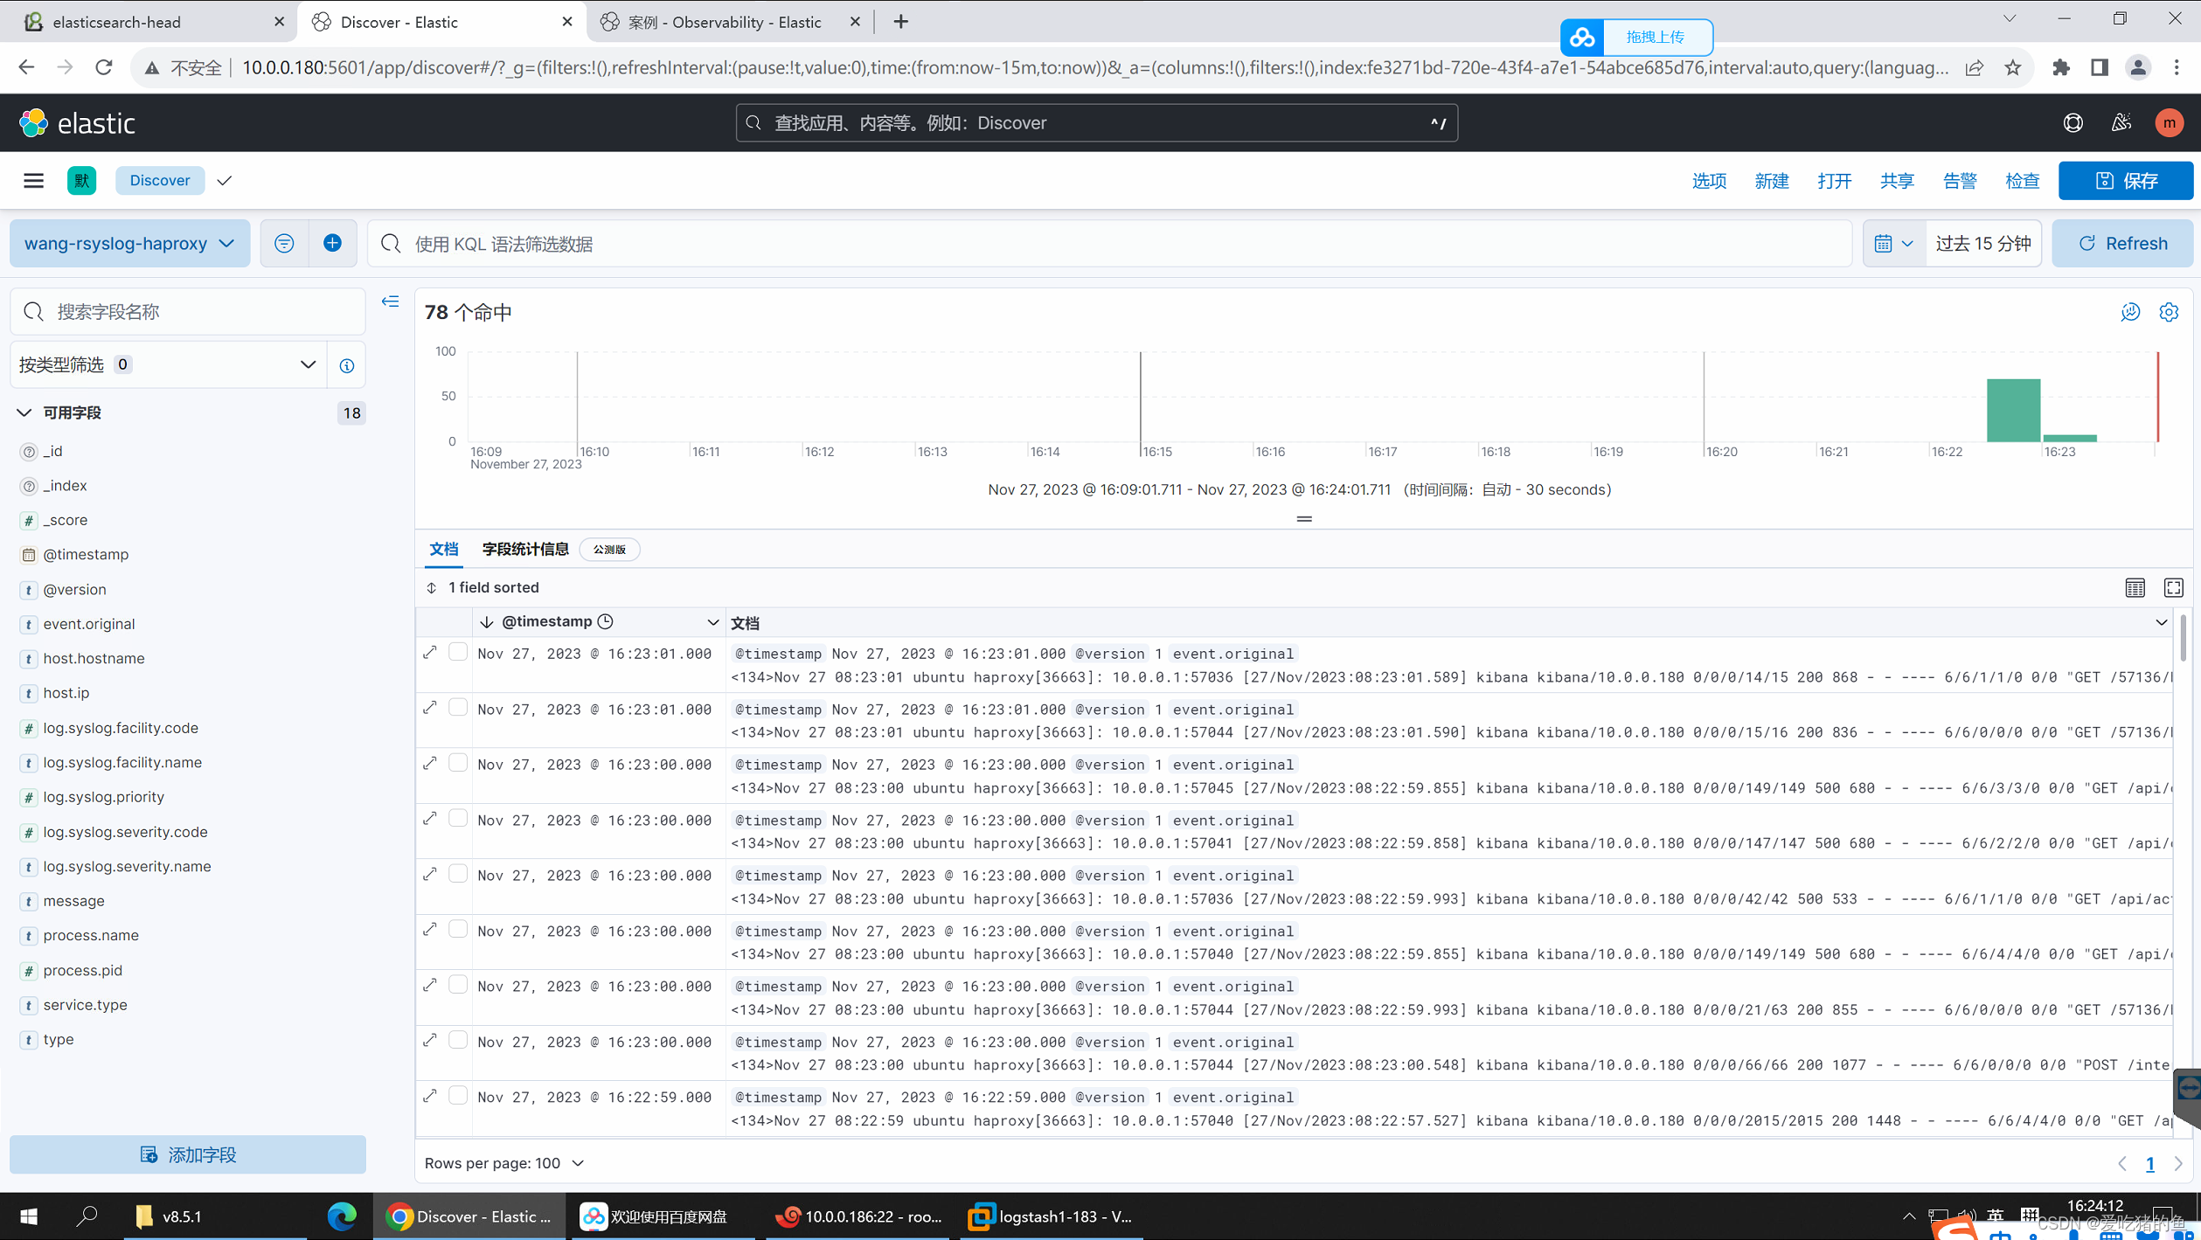Select checkbox of the POST /inte row
This screenshot has width=2201, height=1240.
pos(458,1041)
